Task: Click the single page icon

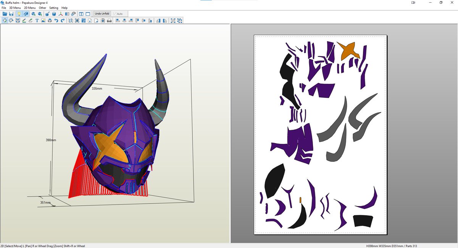Action: pos(90,20)
